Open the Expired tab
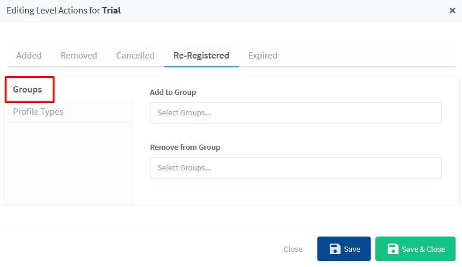Screen dimensions: 462x267 tap(262, 56)
